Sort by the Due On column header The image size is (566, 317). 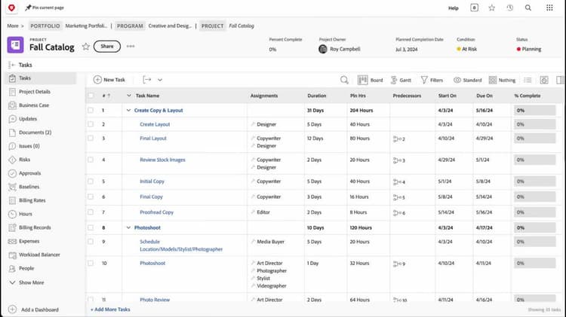pos(484,96)
